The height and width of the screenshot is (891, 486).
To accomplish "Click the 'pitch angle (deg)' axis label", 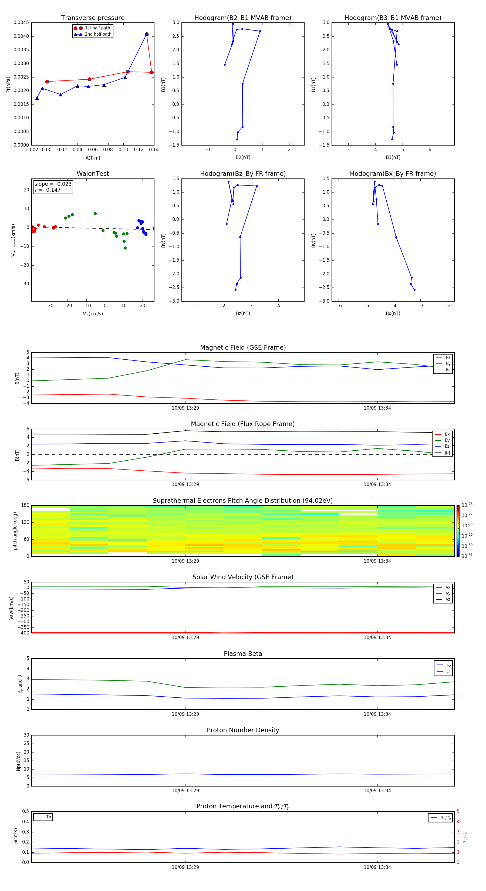I will coord(15,531).
